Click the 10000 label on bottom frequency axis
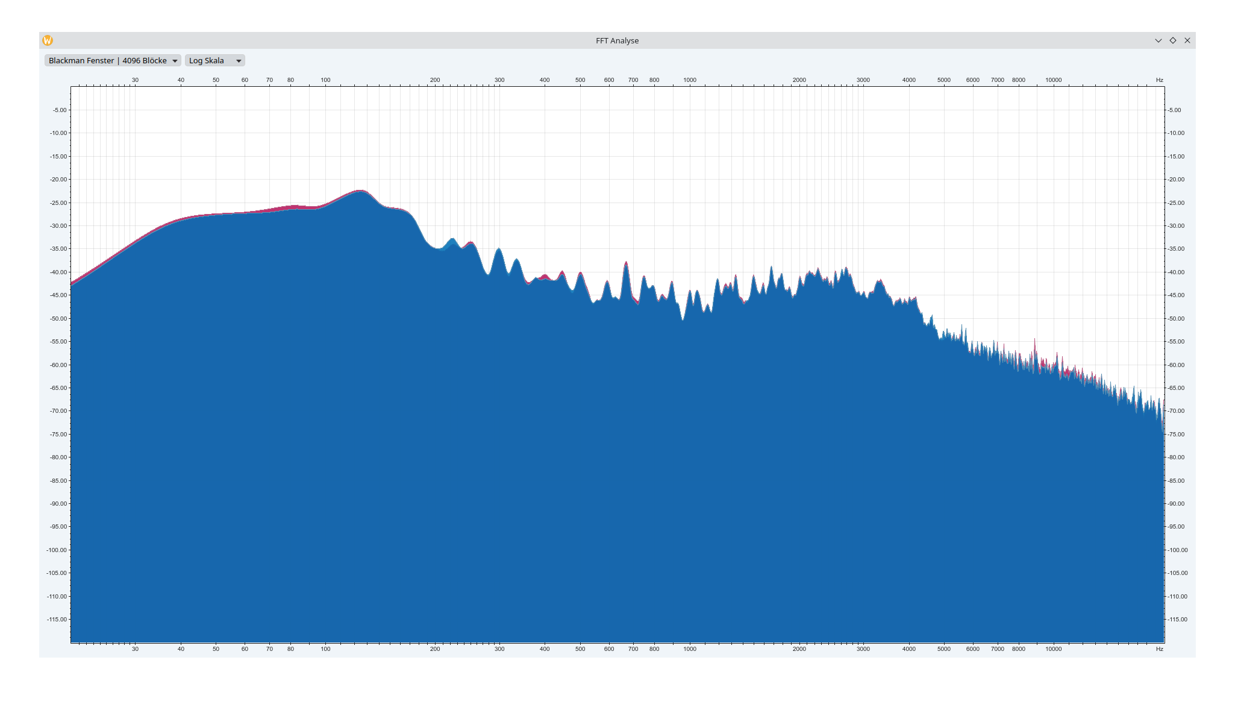1235x704 pixels. coord(1053,649)
